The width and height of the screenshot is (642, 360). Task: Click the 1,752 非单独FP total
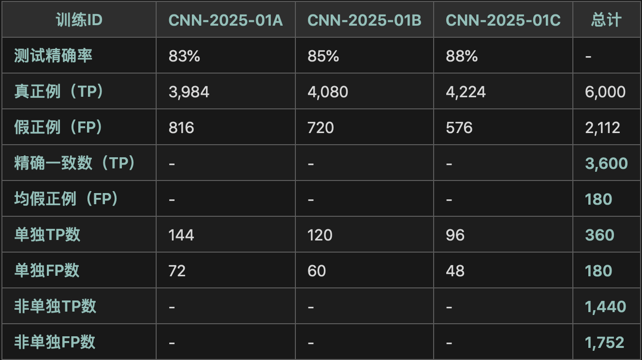coord(604,343)
